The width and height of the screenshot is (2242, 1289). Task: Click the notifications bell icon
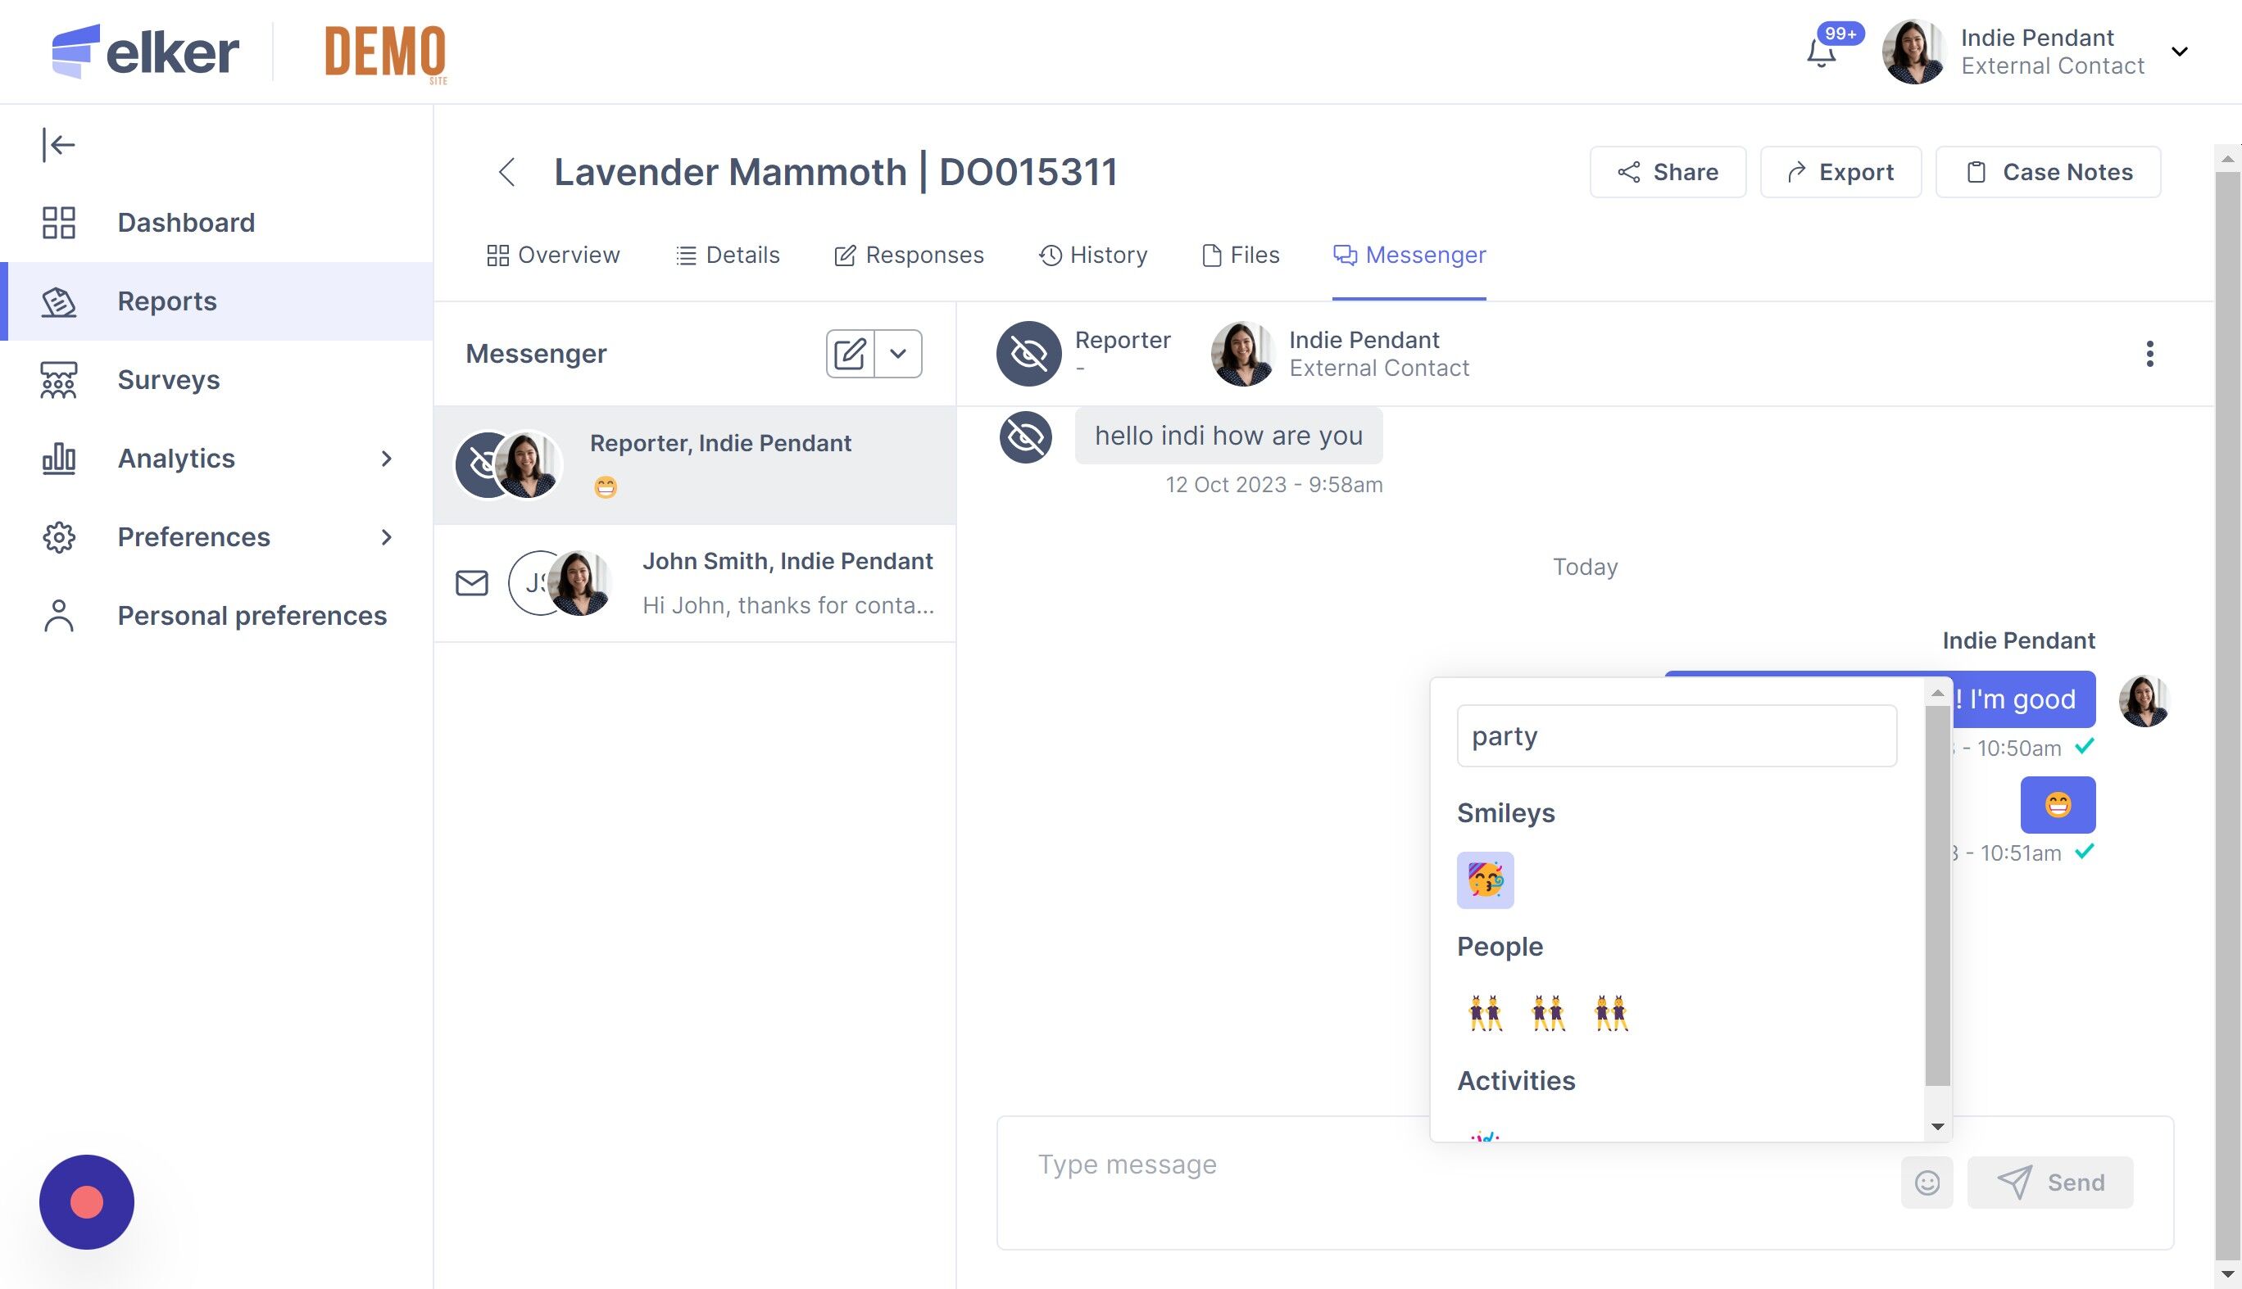tap(1822, 53)
